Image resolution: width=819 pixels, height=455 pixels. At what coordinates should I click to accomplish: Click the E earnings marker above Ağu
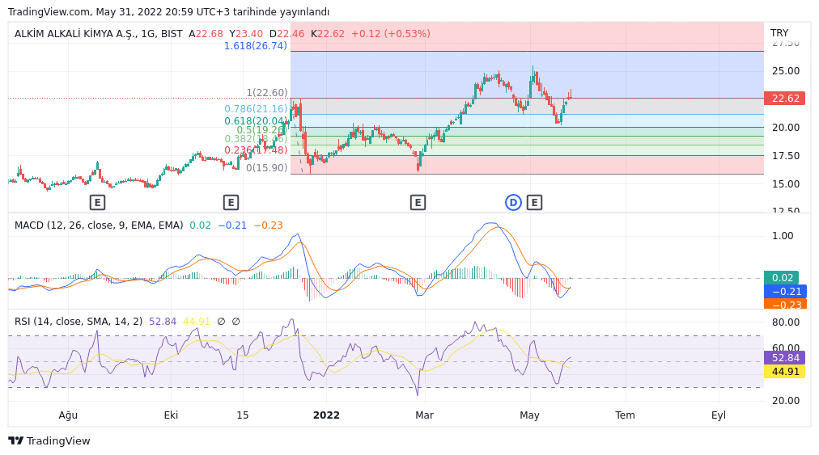coord(97,203)
